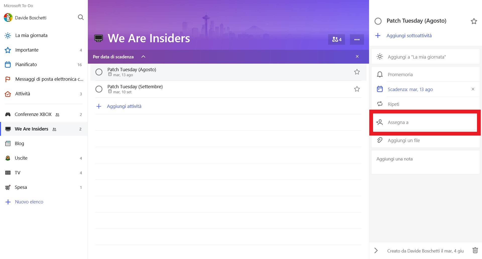Open the Blog list
This screenshot has height=259, width=482.
(44, 144)
